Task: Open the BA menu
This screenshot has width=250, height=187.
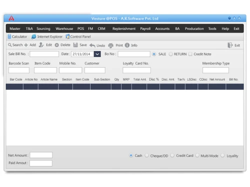Action: [x=177, y=28]
